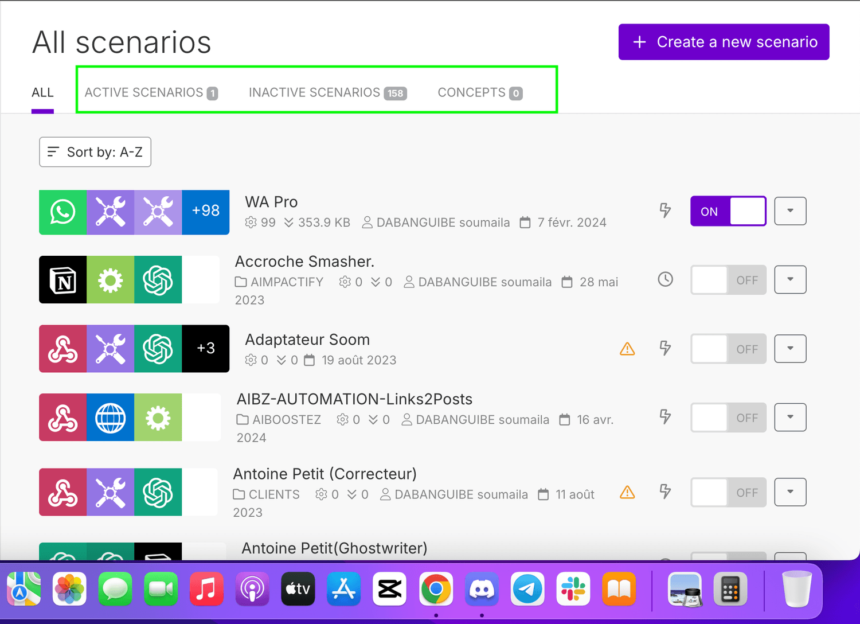Expand the options dropdown for Adaptateur Soom
The width and height of the screenshot is (860, 624).
coord(790,349)
